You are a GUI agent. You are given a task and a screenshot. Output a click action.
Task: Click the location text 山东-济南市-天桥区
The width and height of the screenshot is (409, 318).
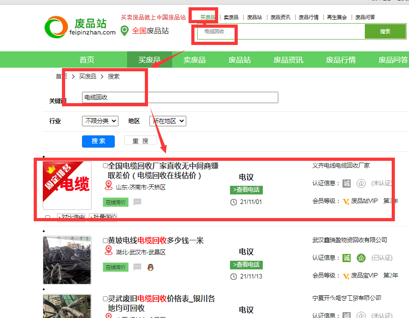pos(141,187)
